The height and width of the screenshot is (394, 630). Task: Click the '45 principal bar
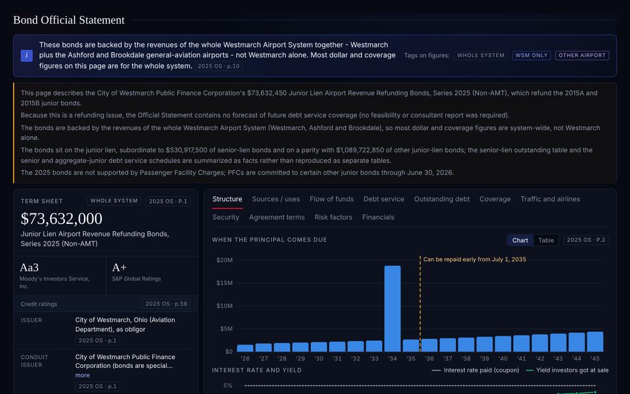(595, 341)
